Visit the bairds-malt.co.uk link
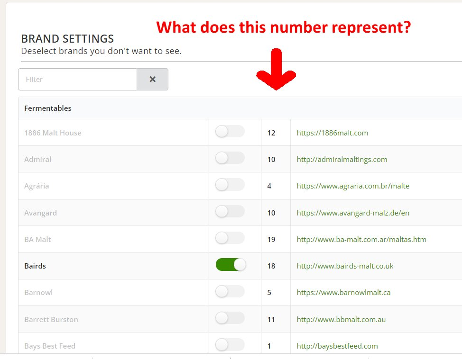 click(x=345, y=266)
